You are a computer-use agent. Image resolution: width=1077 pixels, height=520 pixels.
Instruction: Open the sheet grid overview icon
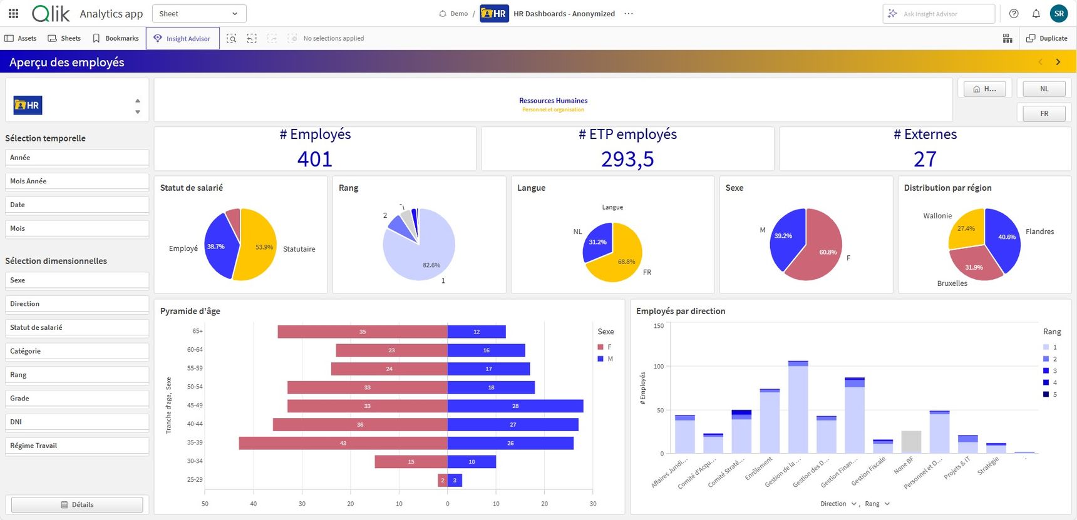[x=1007, y=38]
